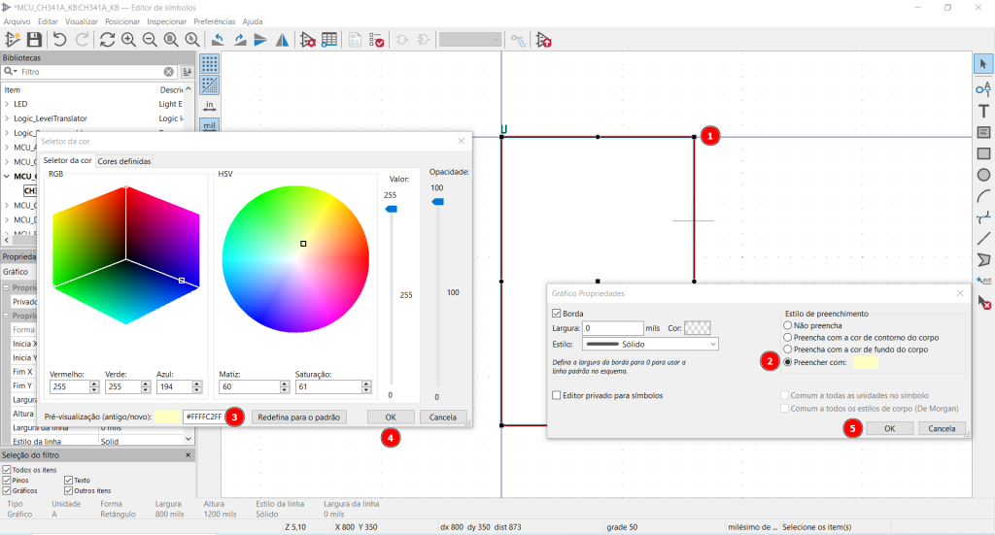Screen dimensions: 995x535
Task: Select the line drawing tool
Action: point(983,239)
